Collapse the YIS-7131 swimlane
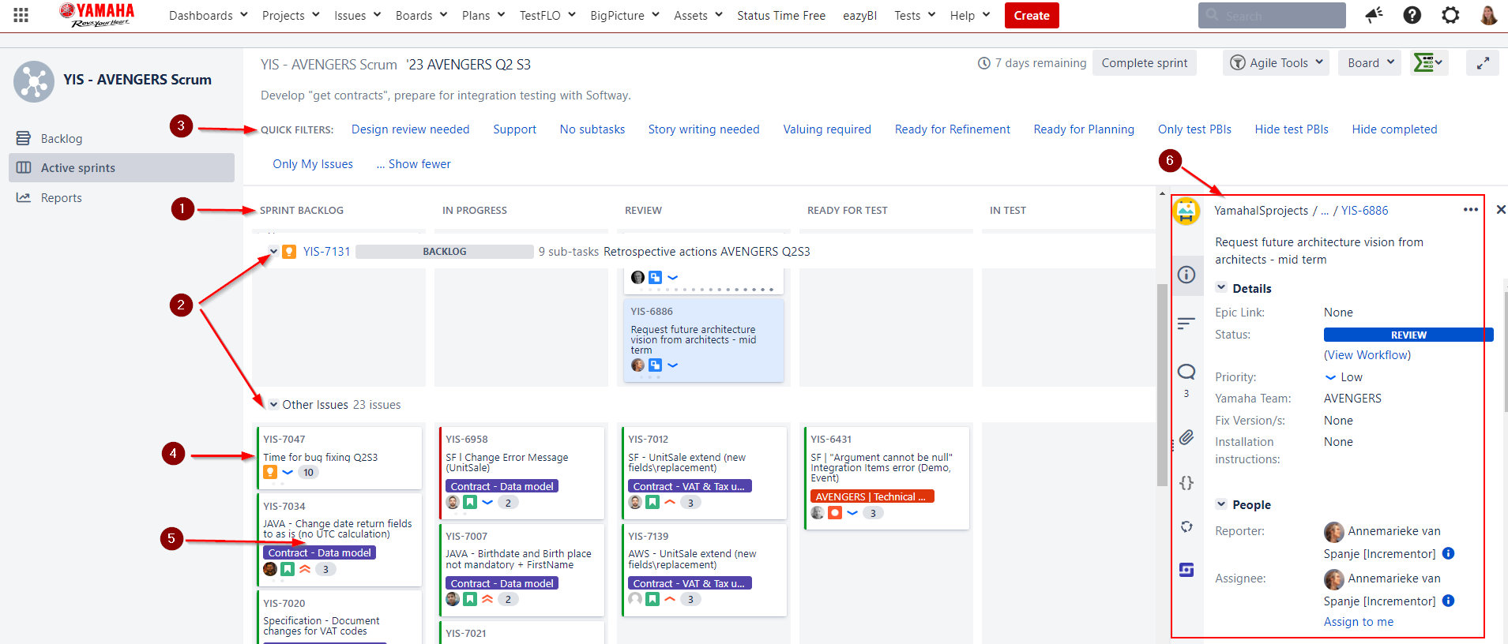 [273, 252]
